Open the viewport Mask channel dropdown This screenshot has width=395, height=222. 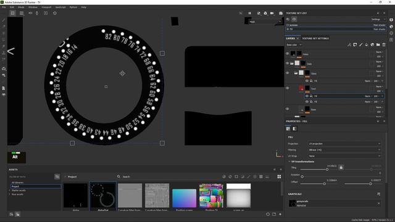tap(265, 22)
